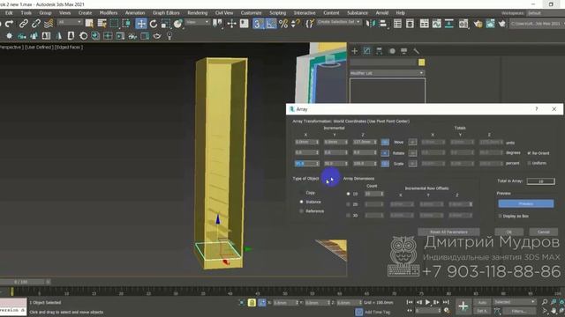Screen dimensions: 565x317
Task: Click the 1D Count input field
Action: [374, 194]
